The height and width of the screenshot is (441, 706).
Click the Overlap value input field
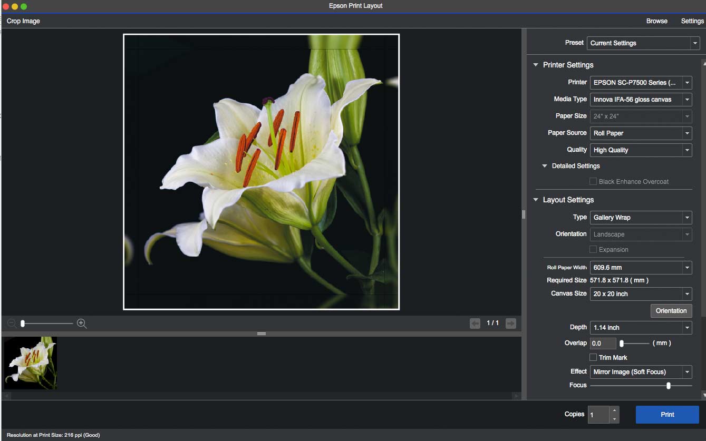pyautogui.click(x=603, y=343)
